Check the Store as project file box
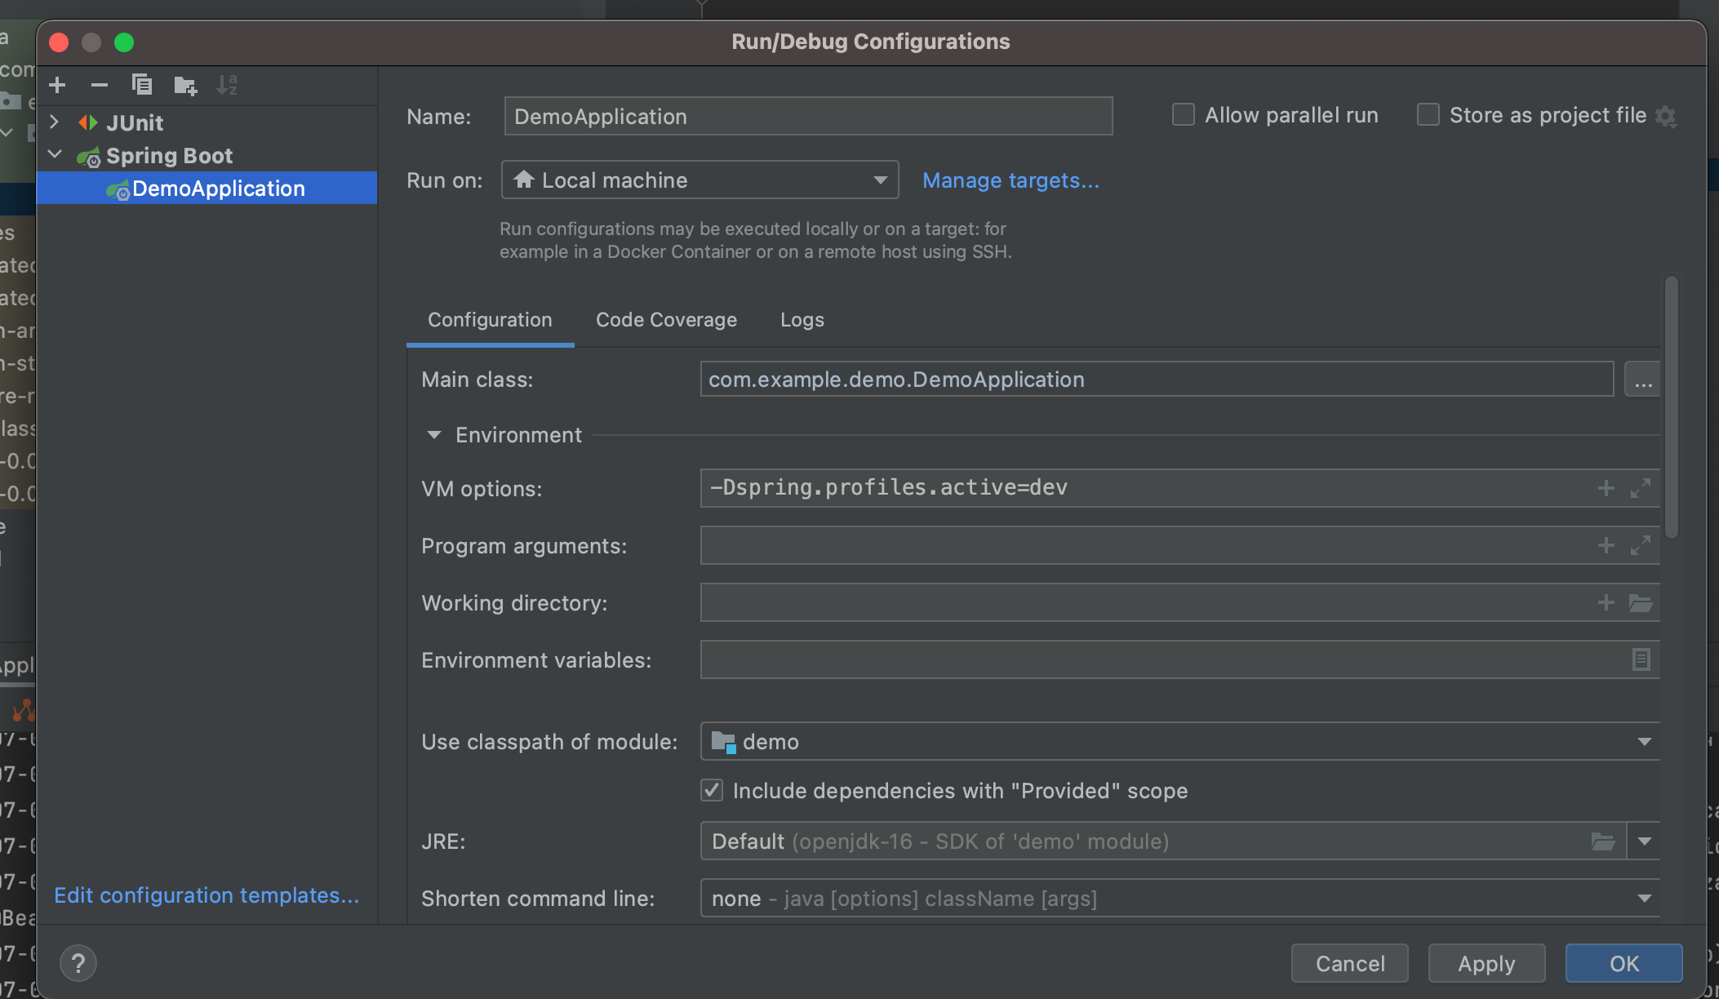Image resolution: width=1719 pixels, height=999 pixels. (x=1428, y=115)
